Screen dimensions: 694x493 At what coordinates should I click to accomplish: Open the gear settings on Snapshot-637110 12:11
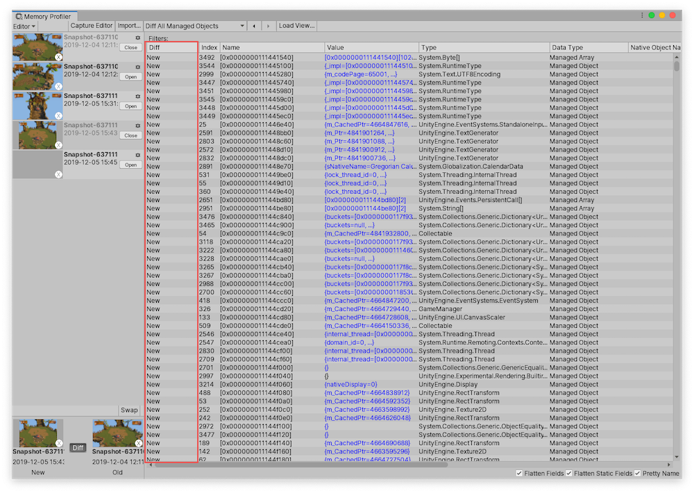pyautogui.click(x=137, y=37)
